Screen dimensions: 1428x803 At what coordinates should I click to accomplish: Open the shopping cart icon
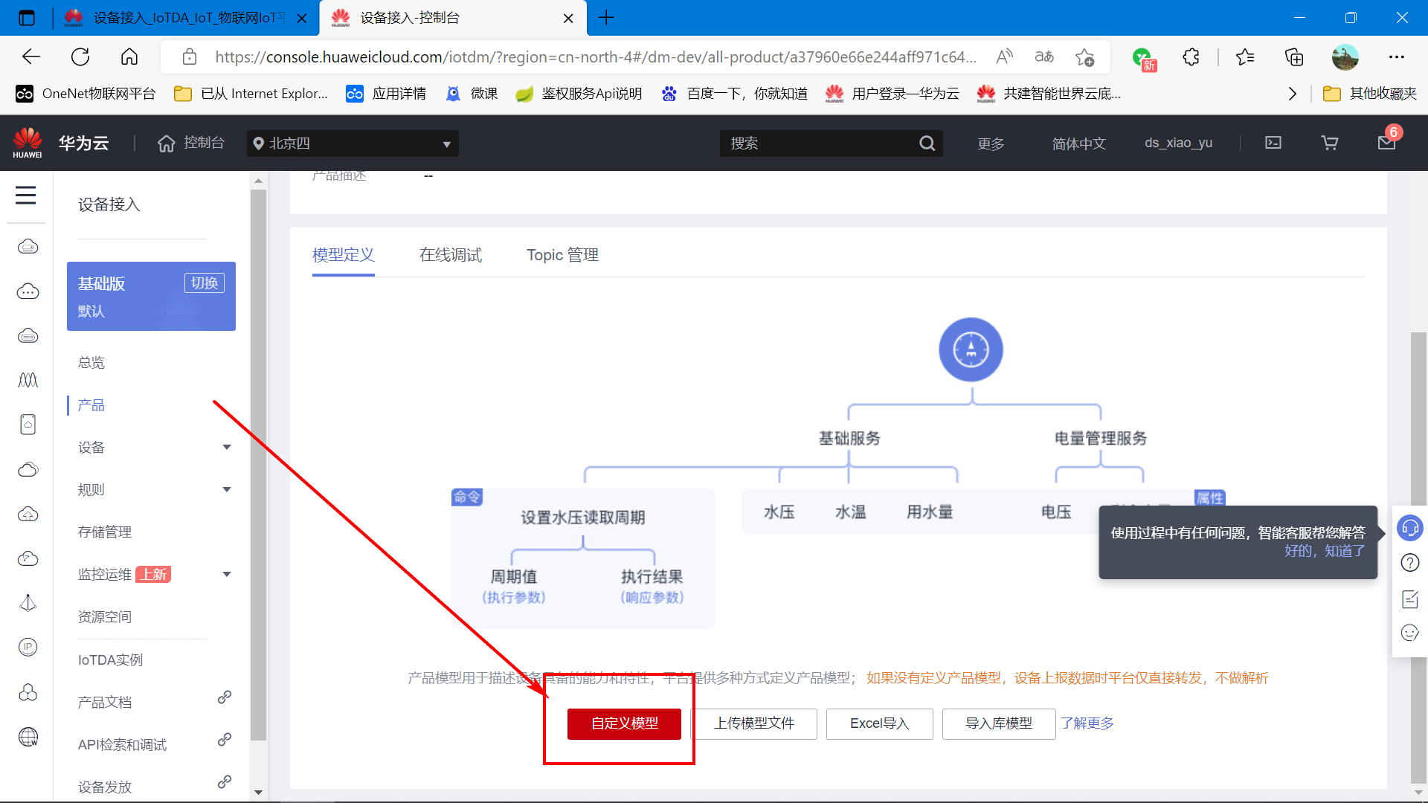coord(1329,143)
